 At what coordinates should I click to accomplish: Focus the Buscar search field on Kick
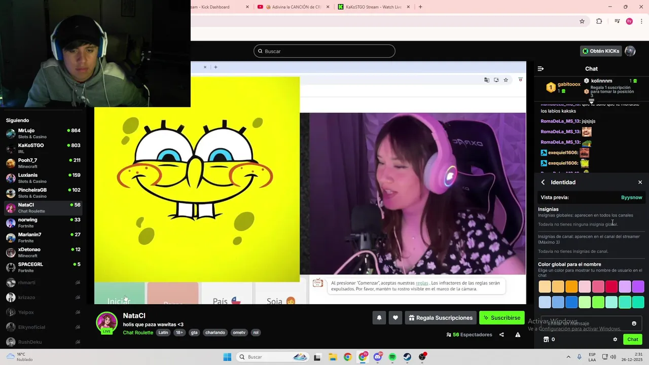point(324,51)
